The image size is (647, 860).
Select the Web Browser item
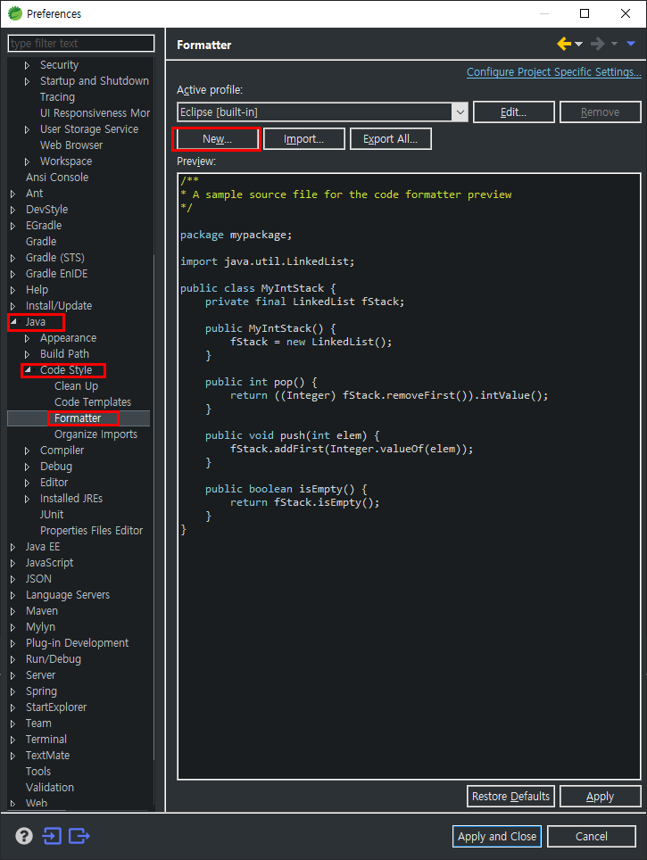click(71, 145)
